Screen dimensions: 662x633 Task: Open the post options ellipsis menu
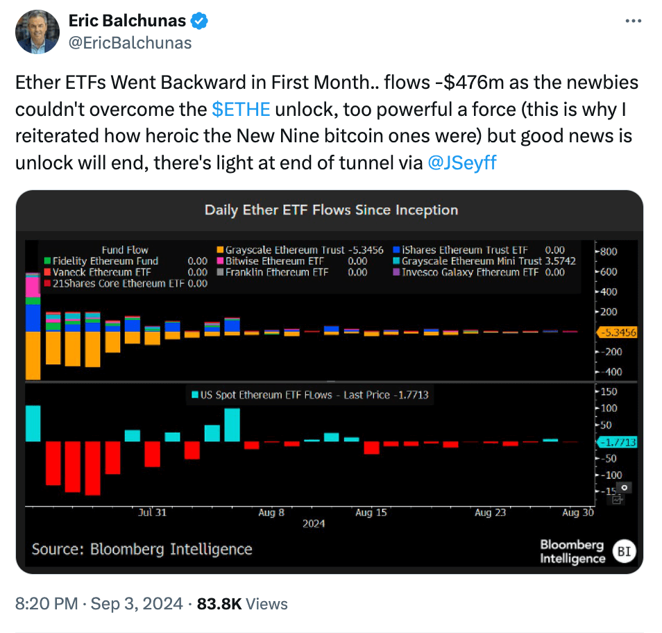click(633, 20)
